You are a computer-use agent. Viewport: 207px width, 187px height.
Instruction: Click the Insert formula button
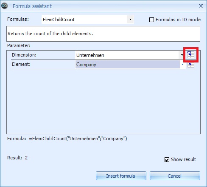121,176
